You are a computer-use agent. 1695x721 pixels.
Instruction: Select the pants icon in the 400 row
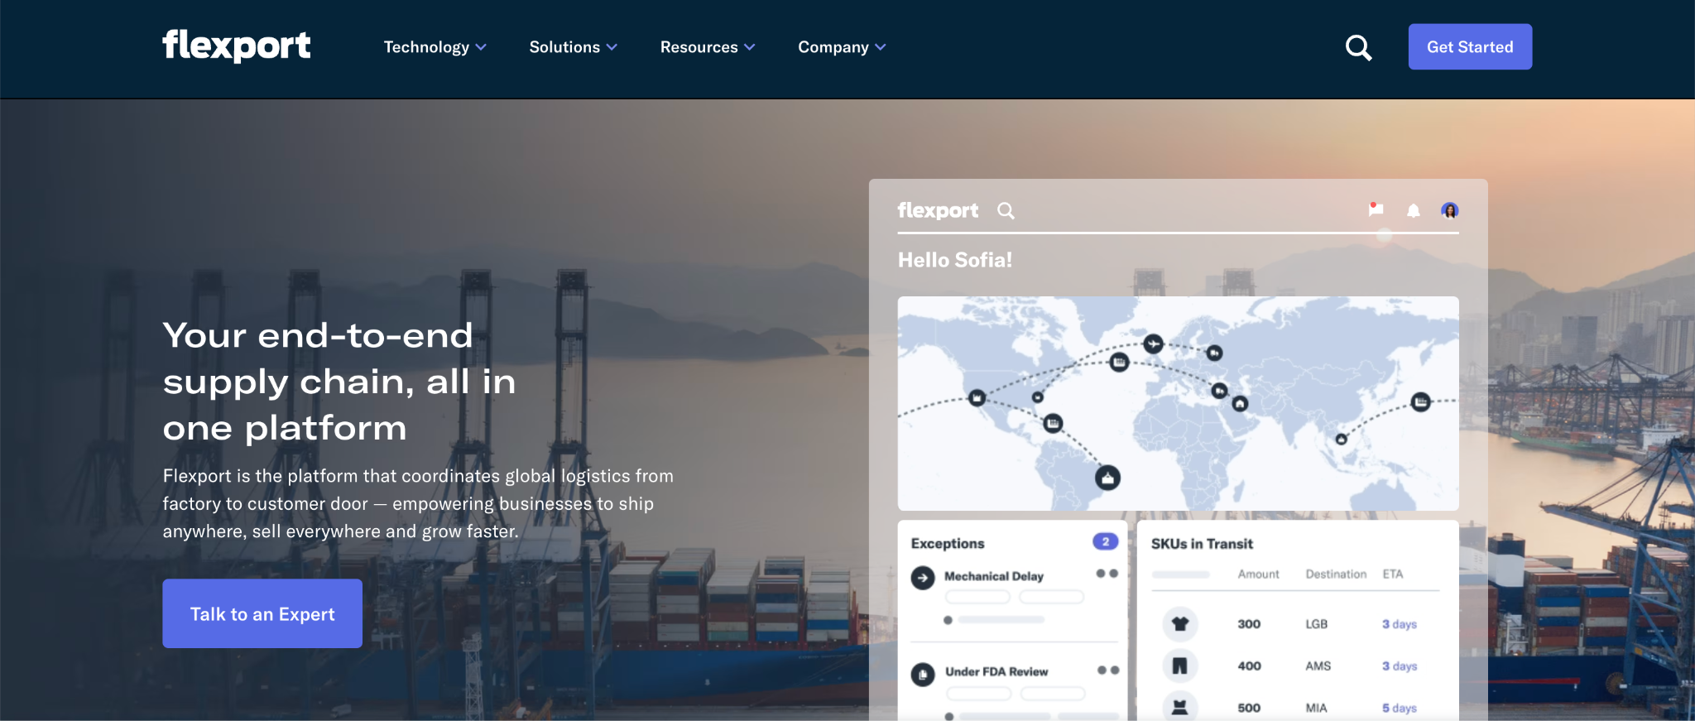[1180, 666]
